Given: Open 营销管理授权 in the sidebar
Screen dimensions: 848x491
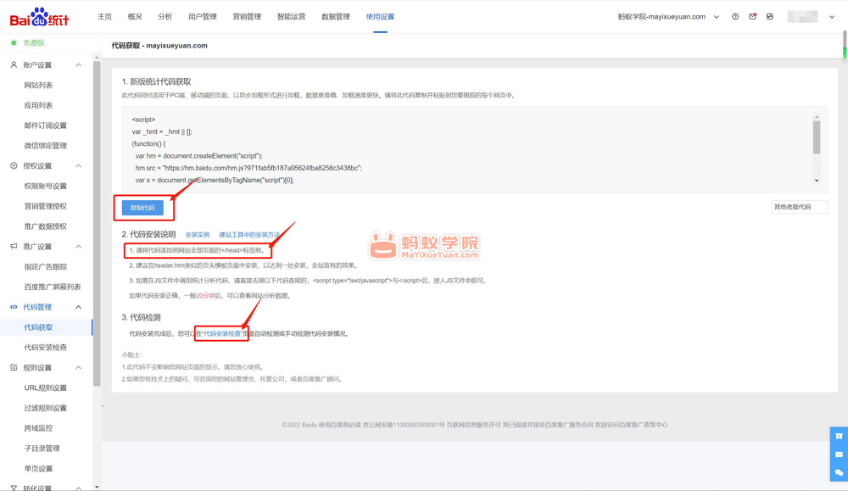Looking at the screenshot, I should (x=46, y=206).
